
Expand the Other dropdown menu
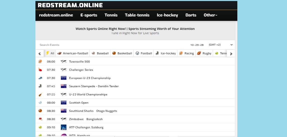[210, 15]
